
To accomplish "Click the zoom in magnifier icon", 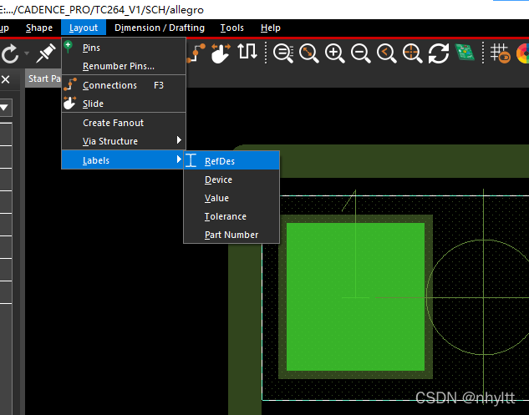I will coord(334,53).
